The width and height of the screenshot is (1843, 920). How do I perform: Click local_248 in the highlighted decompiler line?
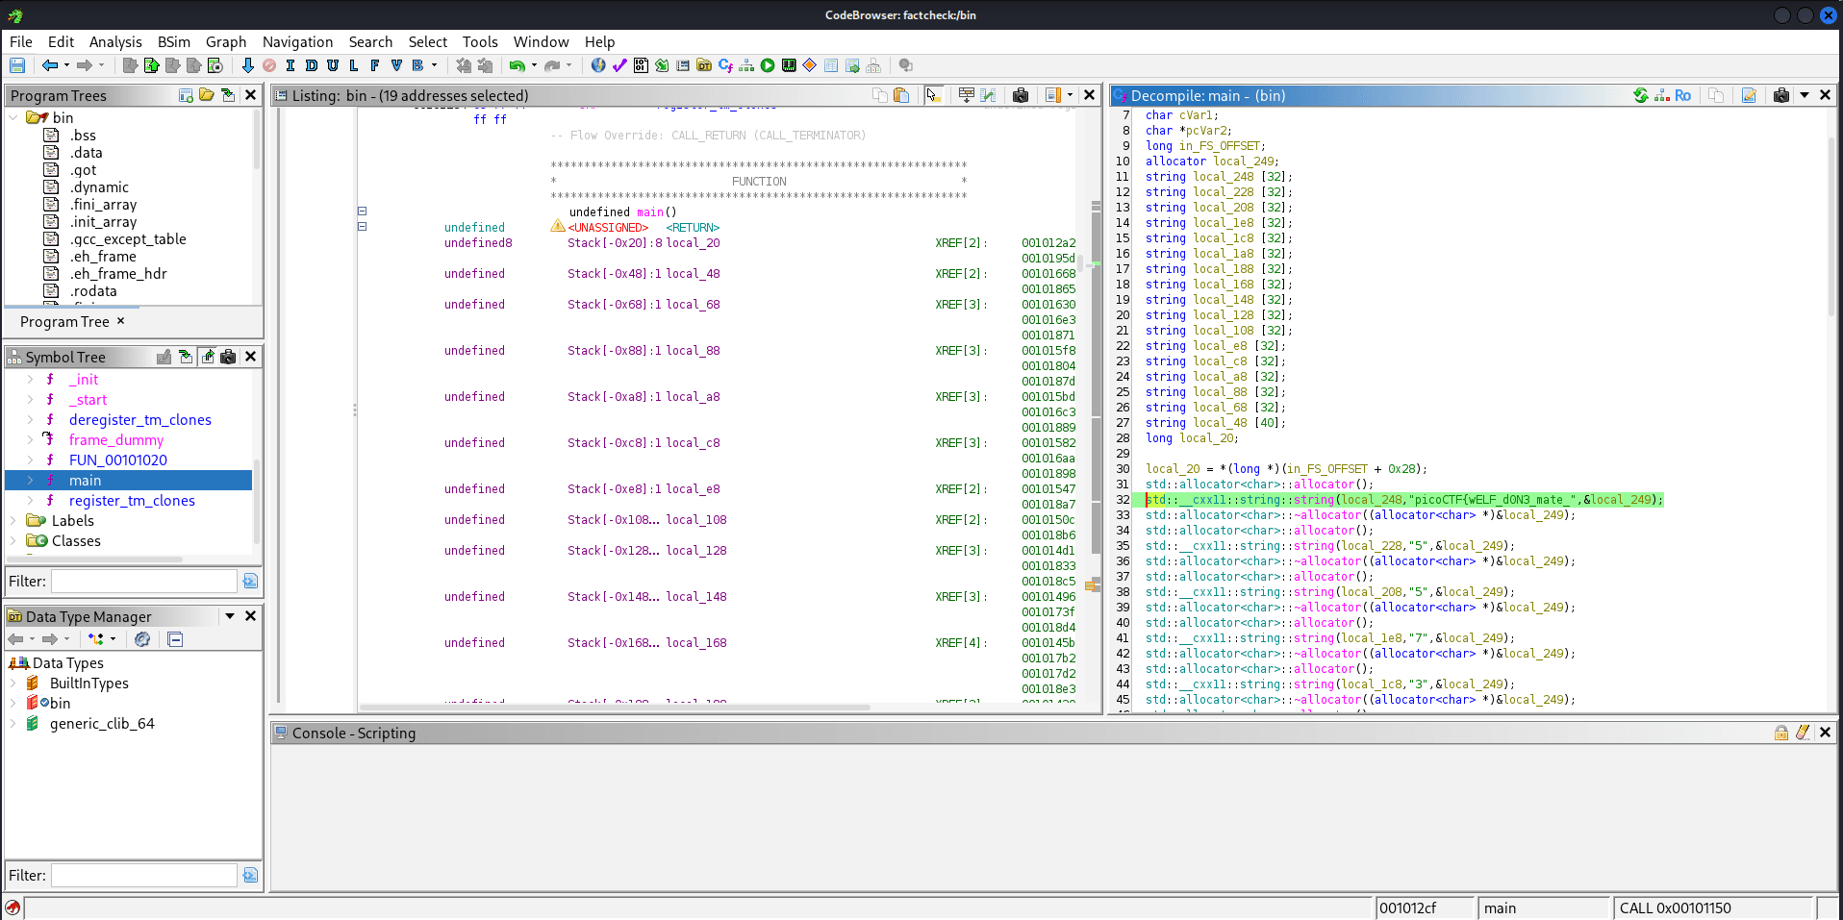(x=1371, y=500)
